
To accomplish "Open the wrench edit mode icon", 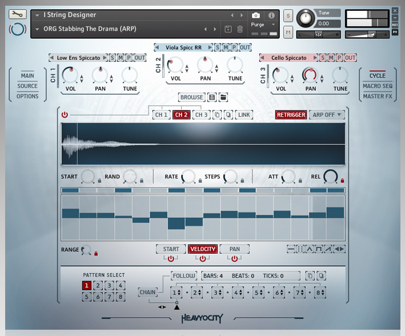I will (x=18, y=14).
